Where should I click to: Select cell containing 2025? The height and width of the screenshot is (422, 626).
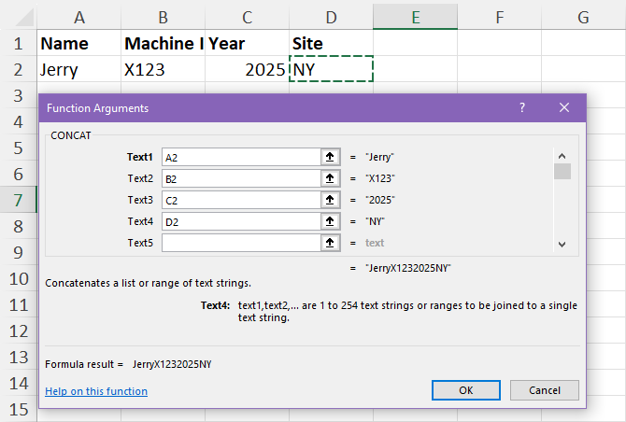click(247, 69)
